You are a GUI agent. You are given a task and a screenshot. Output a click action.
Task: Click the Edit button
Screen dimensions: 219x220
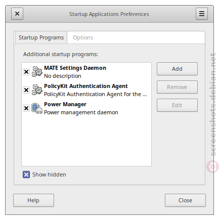click(x=177, y=105)
